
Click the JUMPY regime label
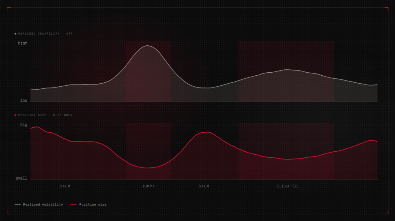point(148,186)
